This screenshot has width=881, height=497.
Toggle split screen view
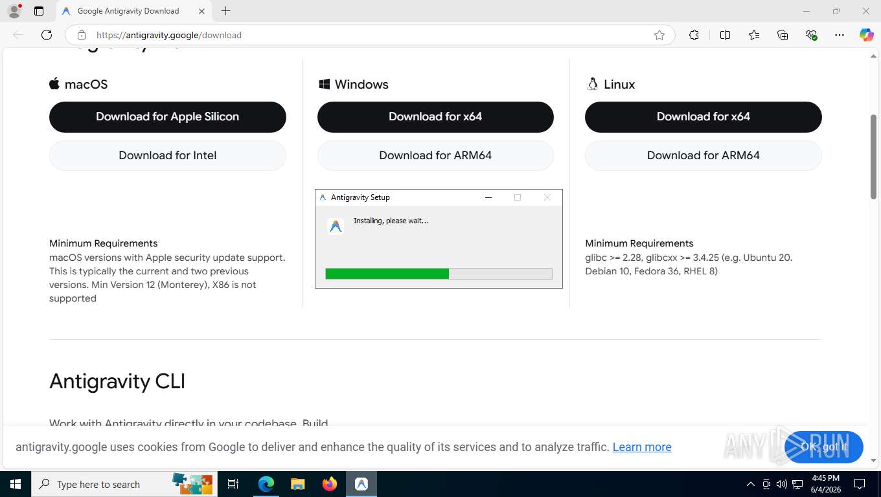[x=725, y=35]
